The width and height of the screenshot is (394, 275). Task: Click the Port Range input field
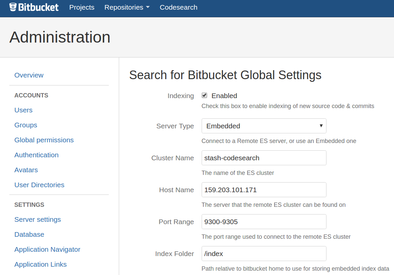pos(264,221)
